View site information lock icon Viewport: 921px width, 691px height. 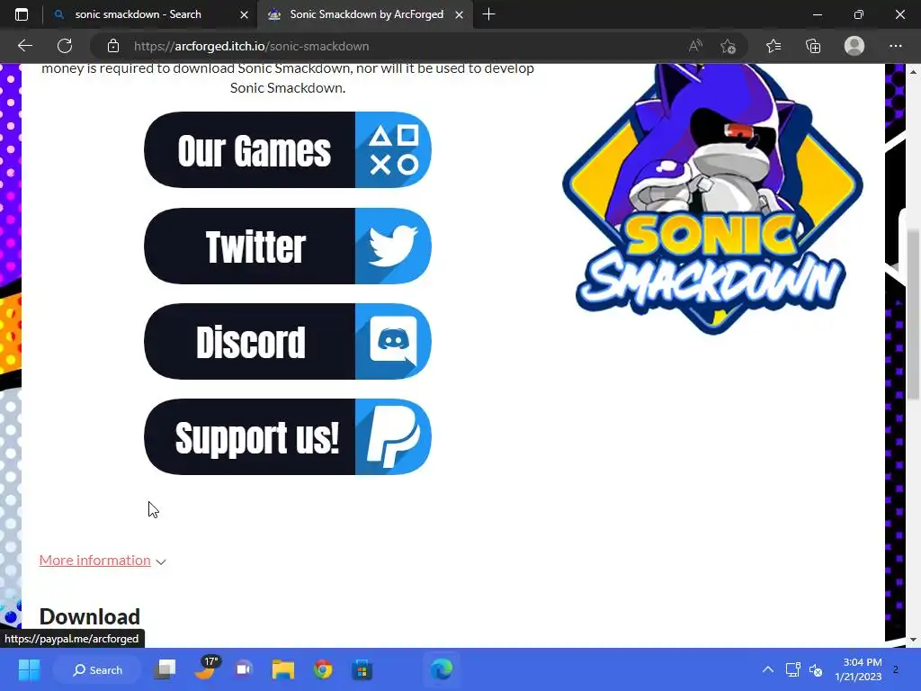click(x=113, y=46)
